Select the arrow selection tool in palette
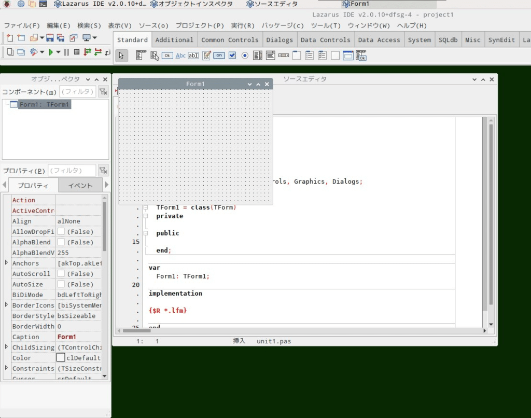 point(121,55)
